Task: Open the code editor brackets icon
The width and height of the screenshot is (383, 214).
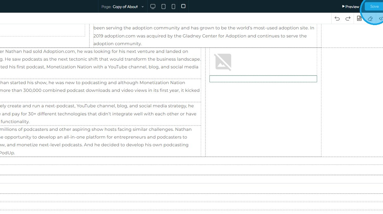Action: (x=381, y=19)
